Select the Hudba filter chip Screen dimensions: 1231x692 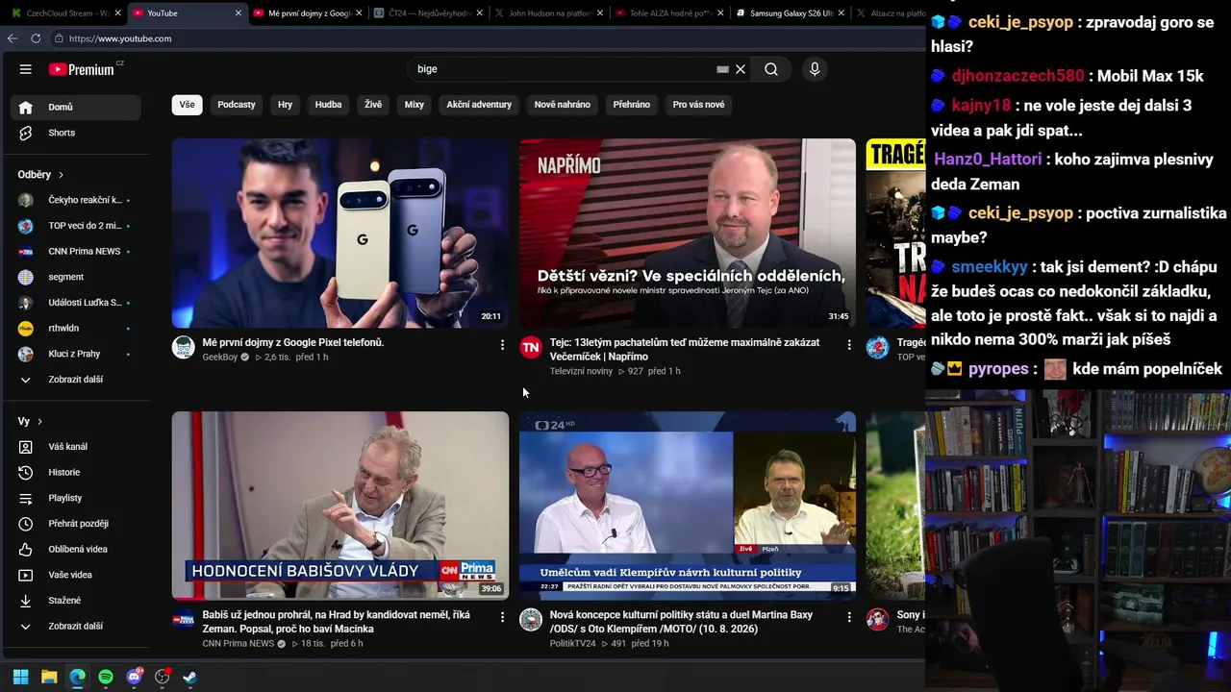(x=329, y=105)
